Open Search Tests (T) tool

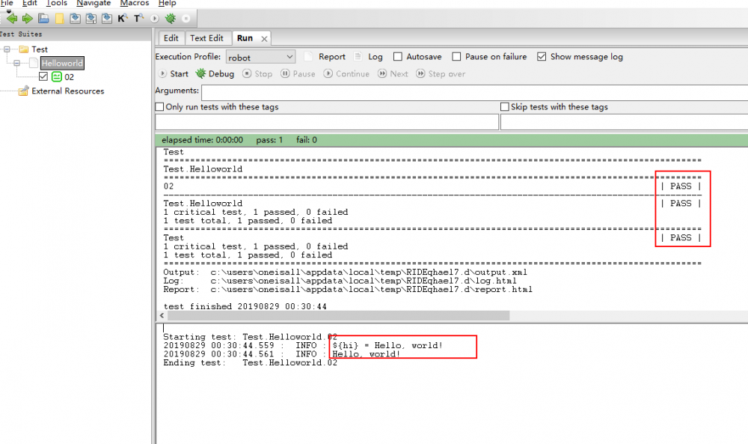(138, 19)
